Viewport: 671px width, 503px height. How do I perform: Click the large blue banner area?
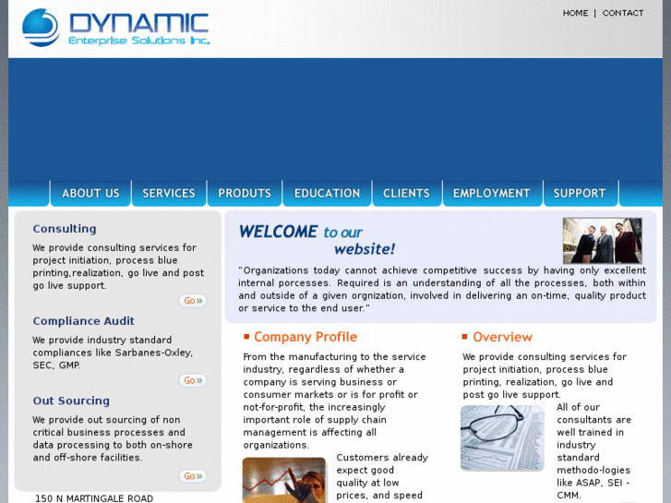[336, 119]
